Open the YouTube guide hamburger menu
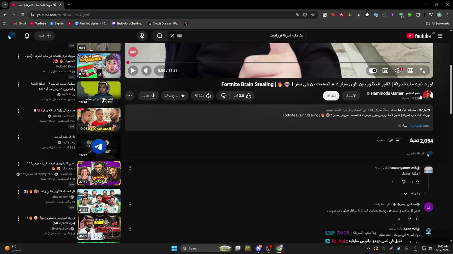The width and height of the screenshot is (453, 254). pos(440,36)
